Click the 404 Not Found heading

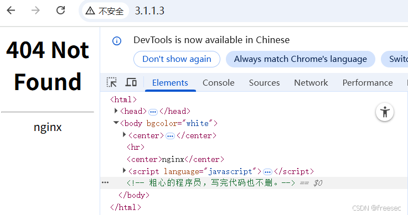point(48,66)
